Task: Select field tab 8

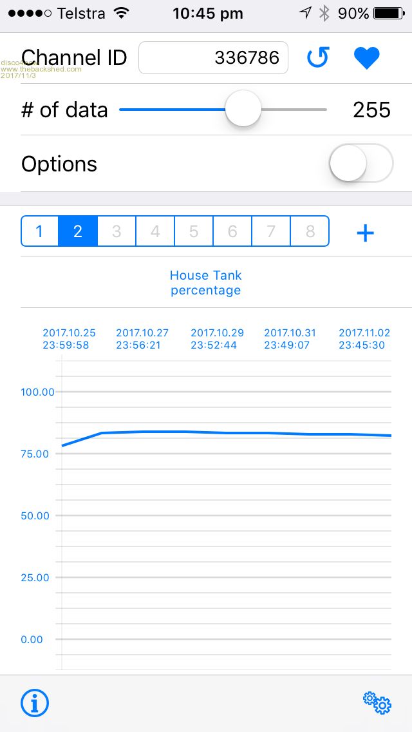Action: (310, 231)
